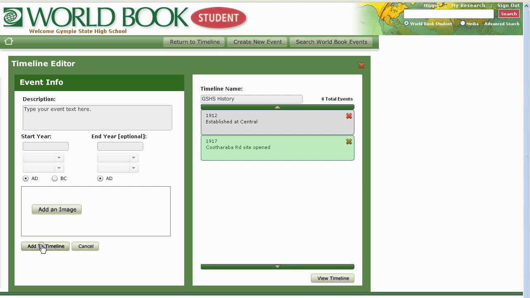Screen dimensions: 530x298
Task: Close the Timeline Editor with the red X
Action: pos(361,65)
